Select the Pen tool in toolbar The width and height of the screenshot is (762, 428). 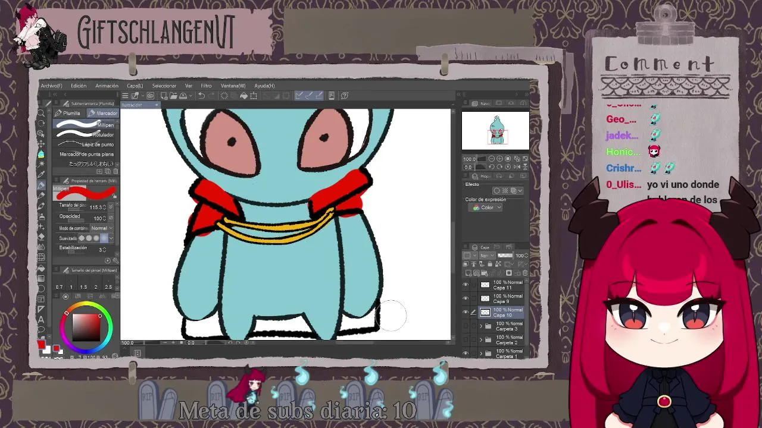41,185
